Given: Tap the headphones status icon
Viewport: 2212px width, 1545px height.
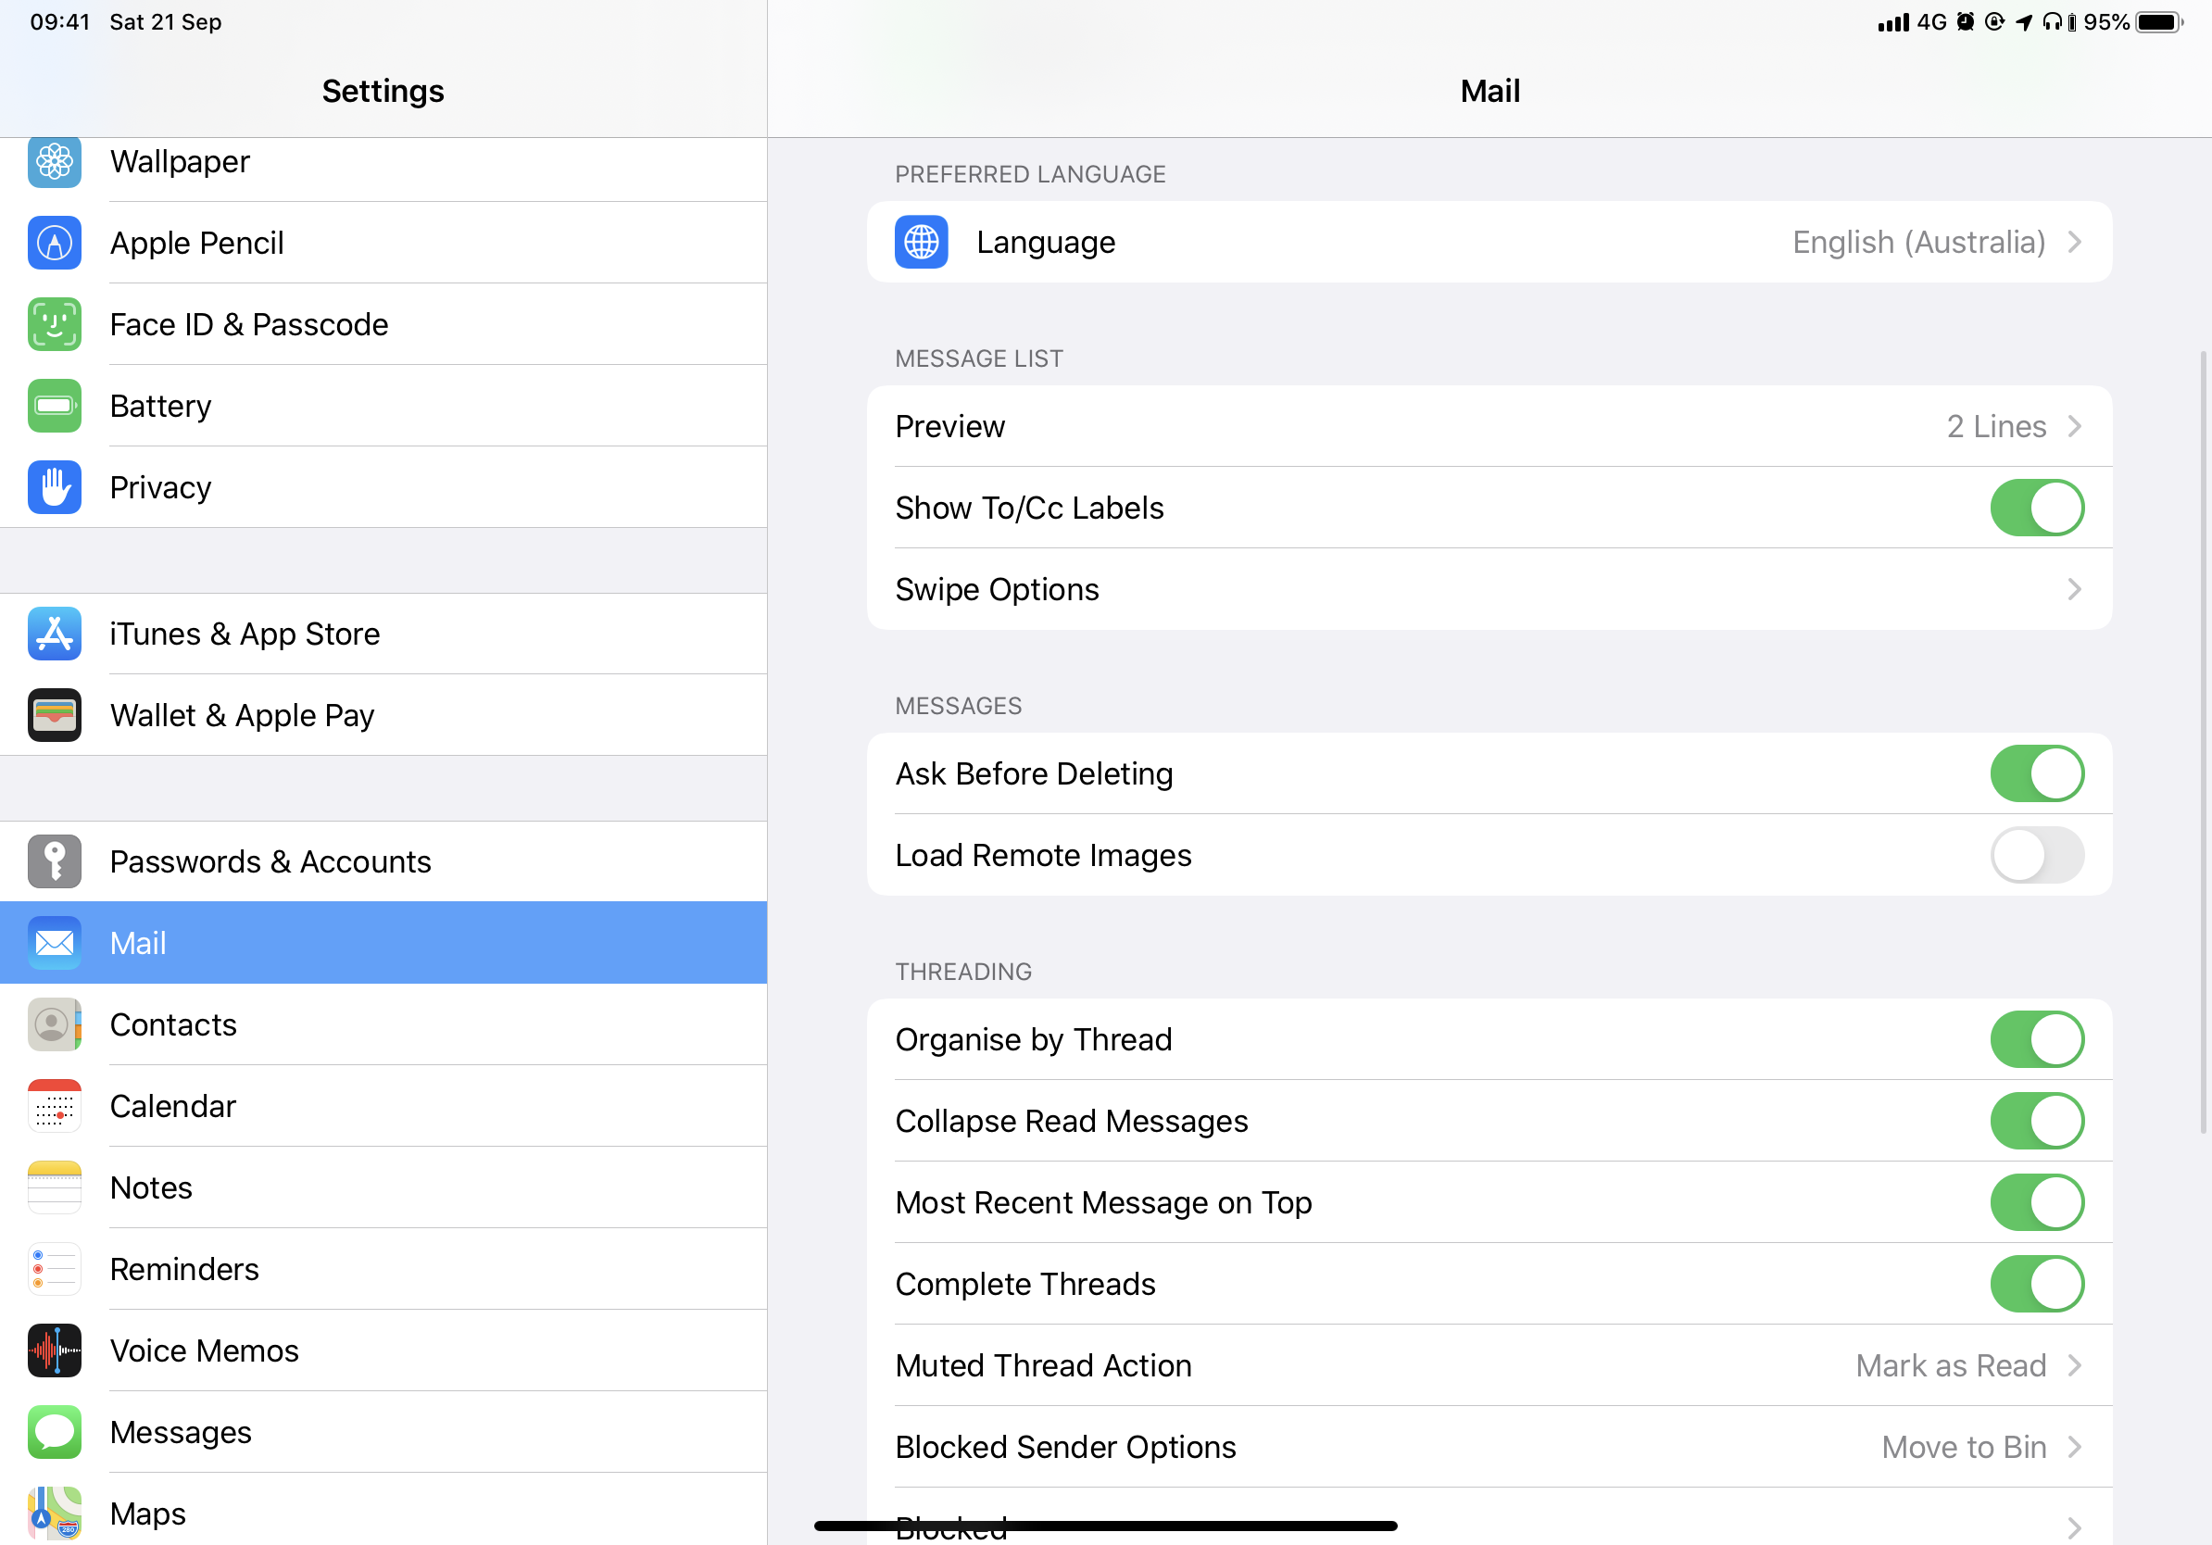Looking at the screenshot, I should pos(2052,22).
